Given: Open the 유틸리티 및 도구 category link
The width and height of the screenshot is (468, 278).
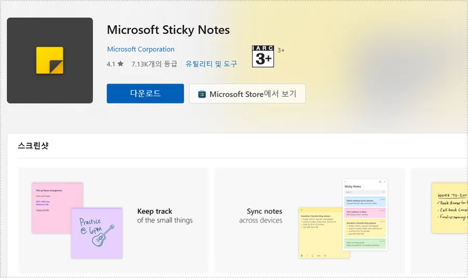Looking at the screenshot, I should pyautogui.click(x=211, y=64).
